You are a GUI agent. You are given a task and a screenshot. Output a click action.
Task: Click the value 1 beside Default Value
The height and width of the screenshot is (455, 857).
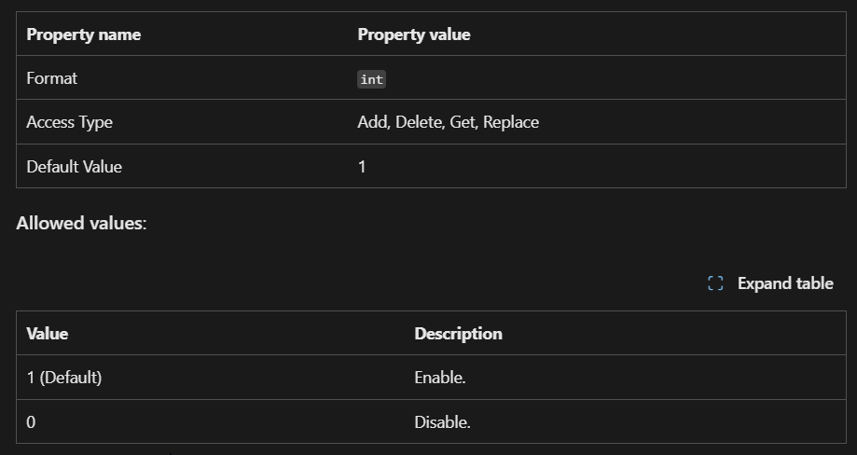click(362, 167)
